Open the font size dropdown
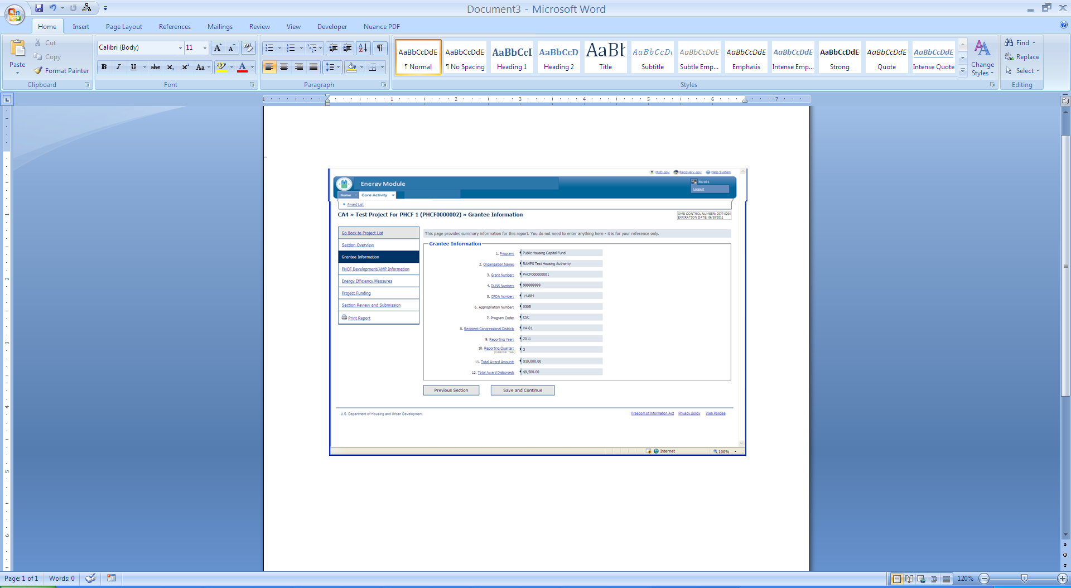The image size is (1071, 588). [205, 48]
